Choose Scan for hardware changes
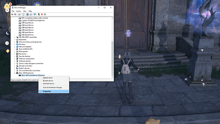This screenshot has height=124, width=220. (x=54, y=87)
